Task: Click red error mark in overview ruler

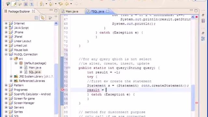Action: pos(197,103)
